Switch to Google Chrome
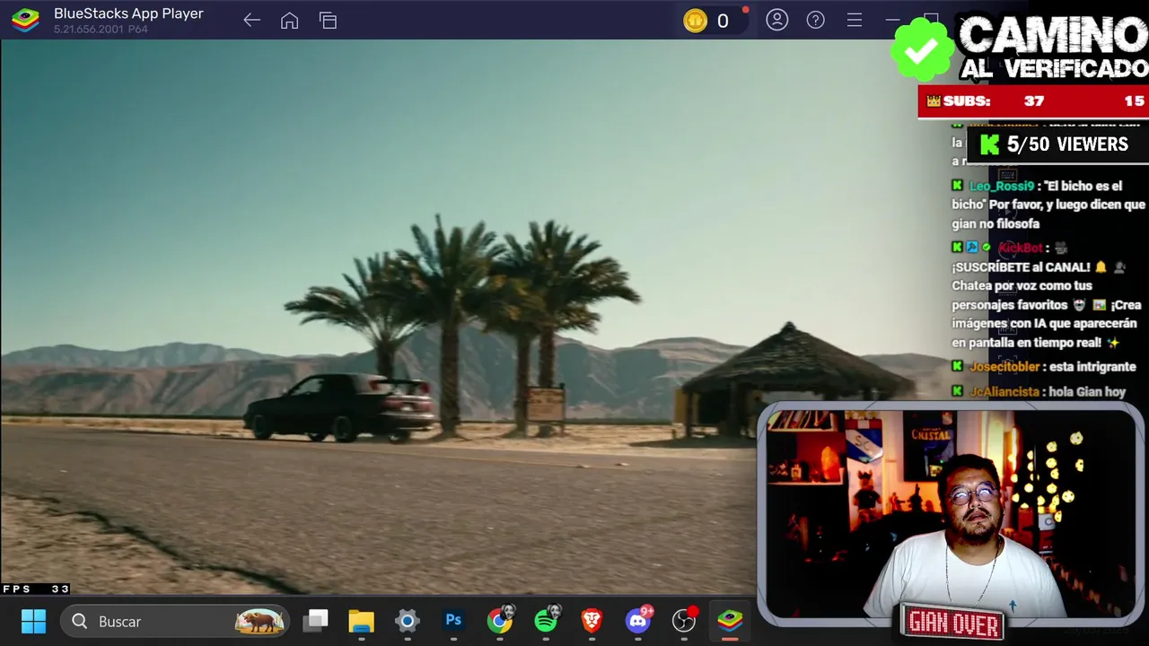Image resolution: width=1149 pixels, height=646 pixels. coord(500,620)
